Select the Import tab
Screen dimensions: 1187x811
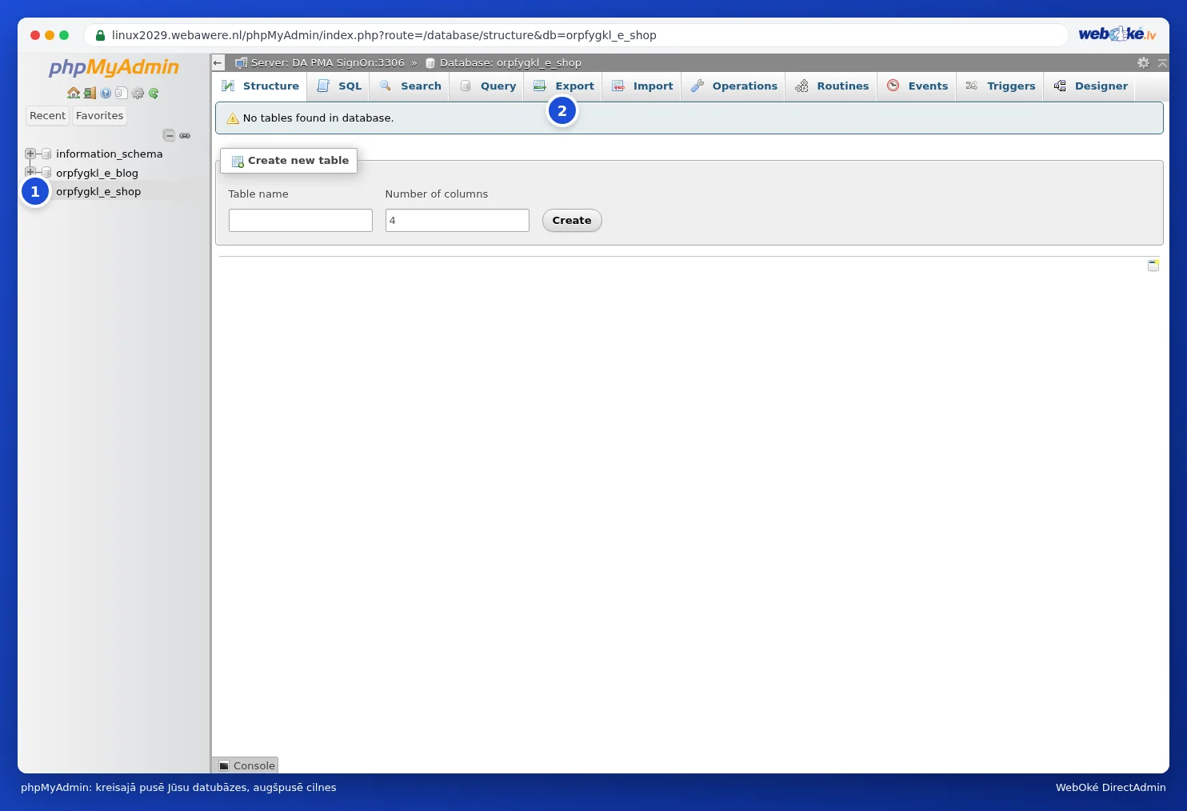point(642,86)
